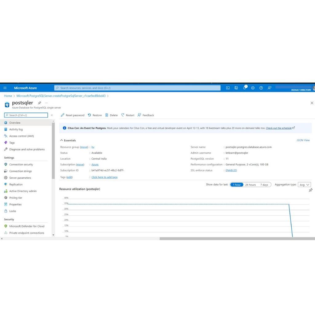Click edit link next to Tags

(69, 177)
